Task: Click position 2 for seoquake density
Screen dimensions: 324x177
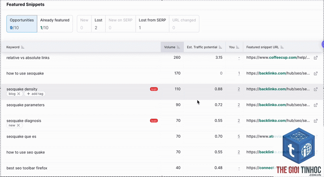Action: click(x=239, y=89)
